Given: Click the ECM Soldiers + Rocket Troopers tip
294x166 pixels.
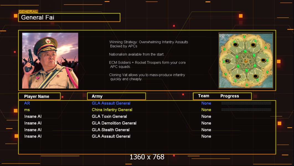Looking at the screenshot, I should pos(147,64).
